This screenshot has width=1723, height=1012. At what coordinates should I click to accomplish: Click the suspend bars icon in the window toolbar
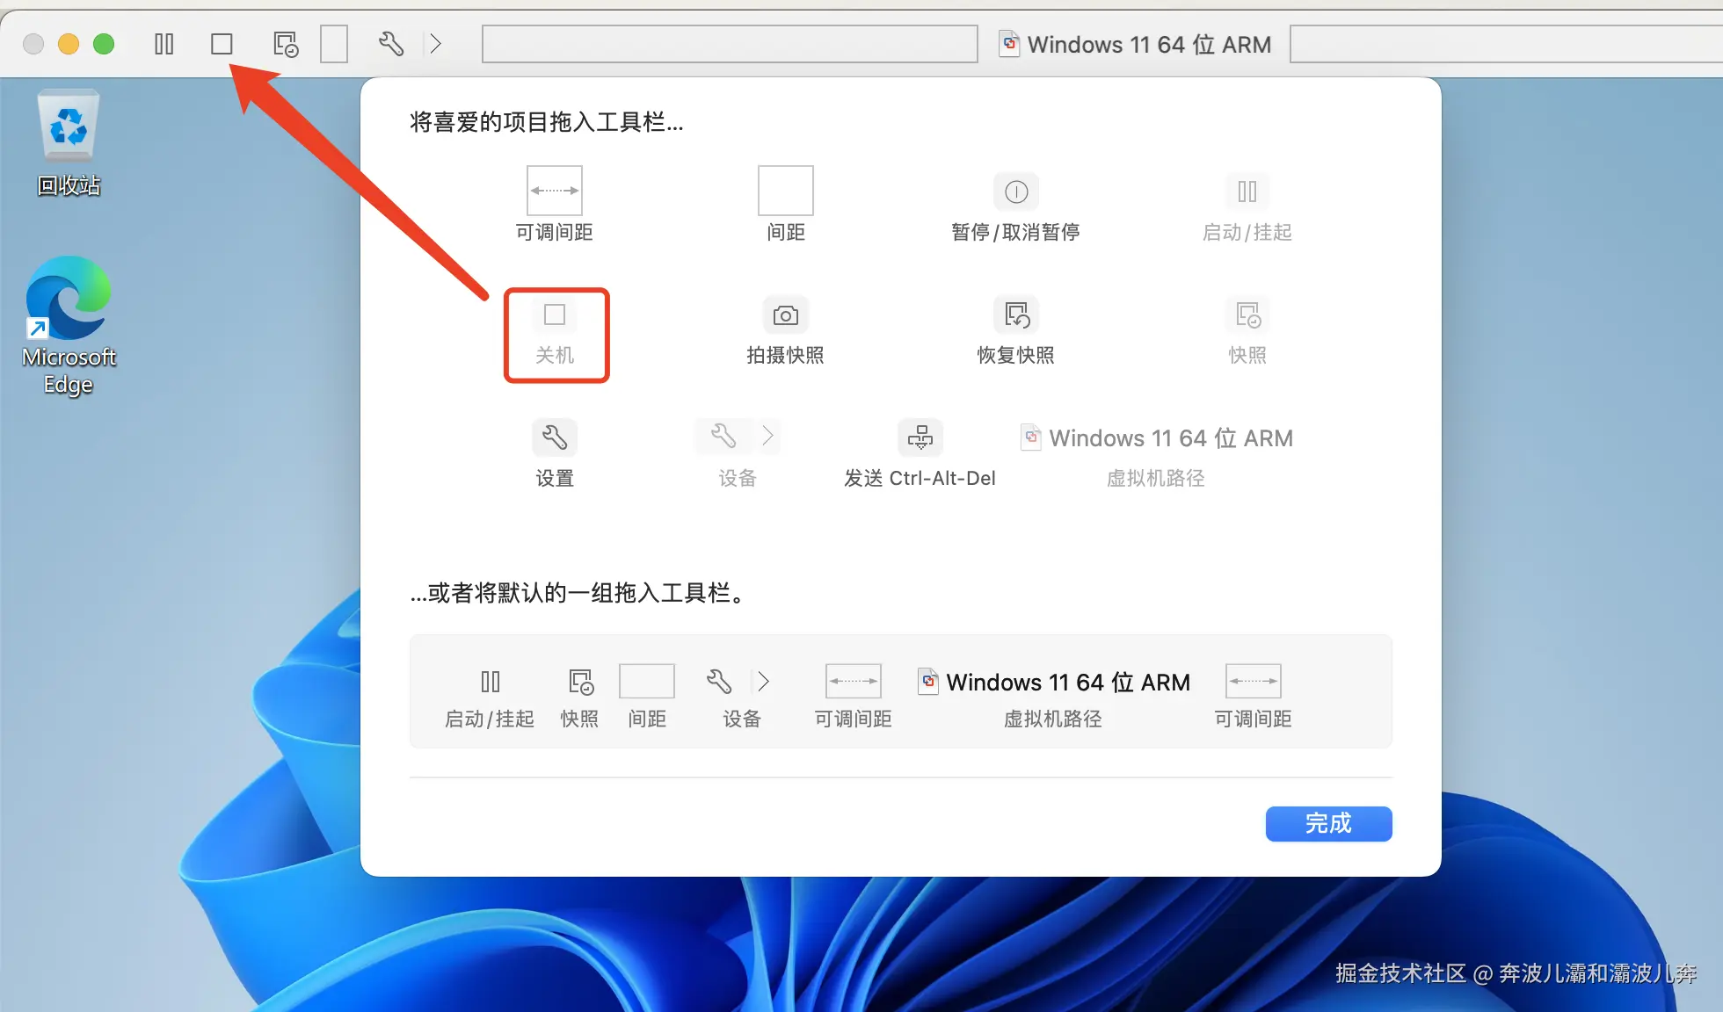[164, 44]
